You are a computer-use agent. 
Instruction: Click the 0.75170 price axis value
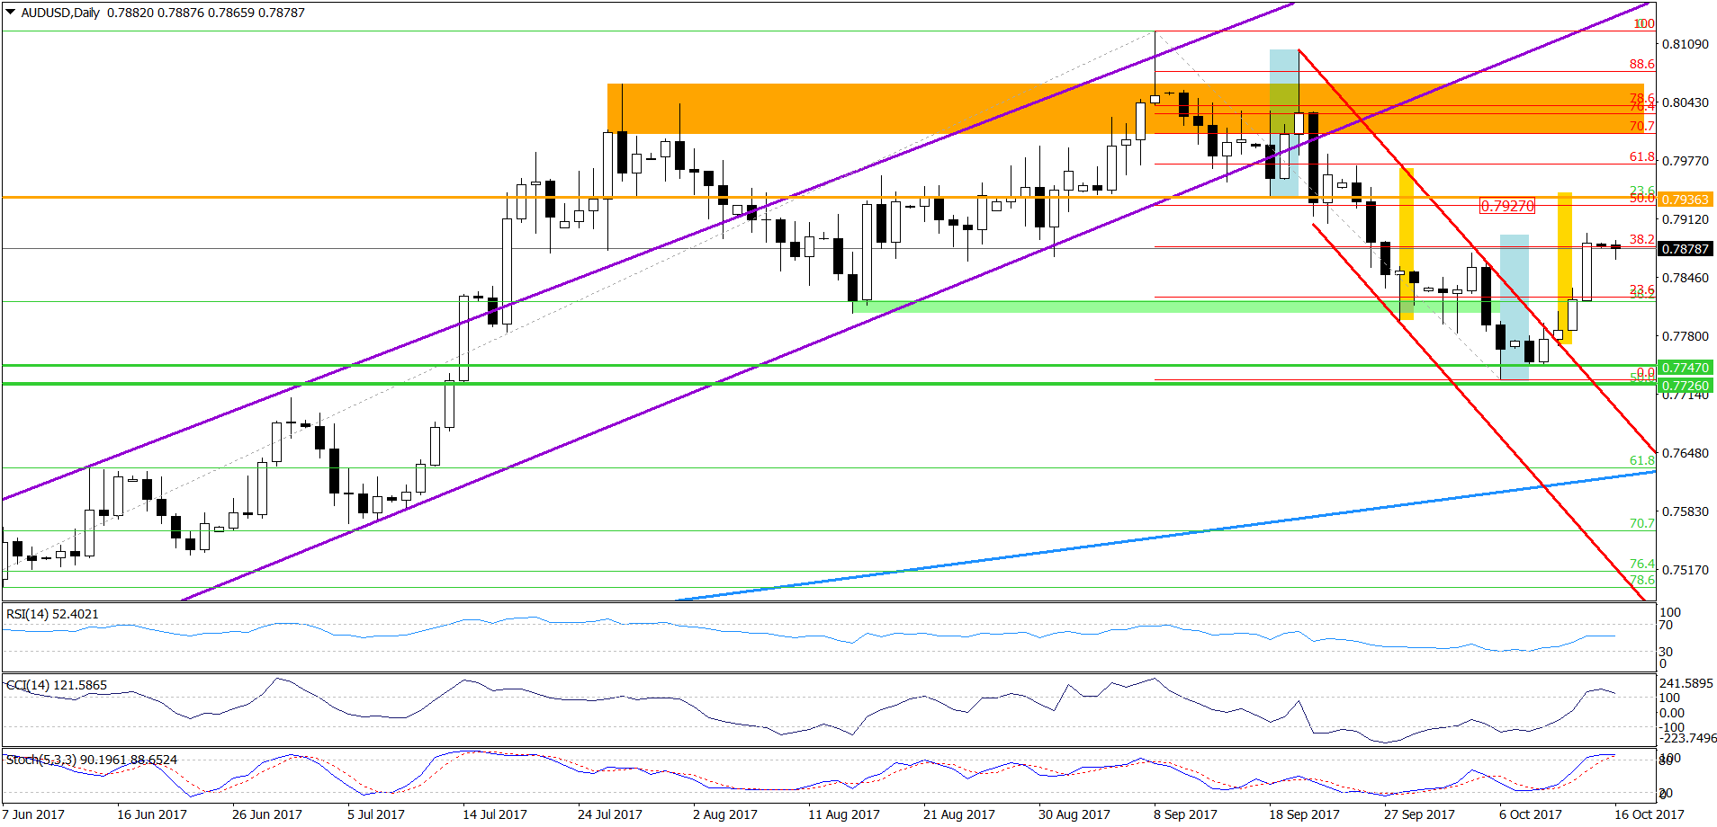(1685, 570)
